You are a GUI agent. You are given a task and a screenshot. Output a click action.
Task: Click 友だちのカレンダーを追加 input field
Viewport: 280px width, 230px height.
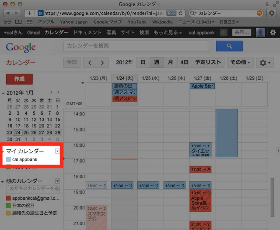(33, 189)
